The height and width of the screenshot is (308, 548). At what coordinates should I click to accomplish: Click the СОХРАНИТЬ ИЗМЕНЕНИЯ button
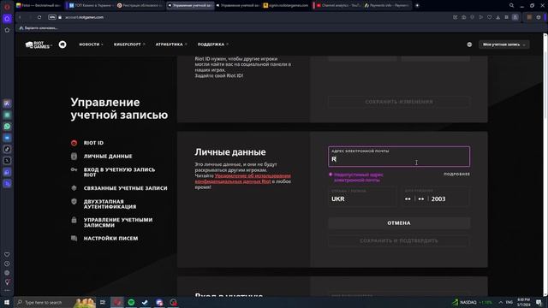tap(399, 102)
